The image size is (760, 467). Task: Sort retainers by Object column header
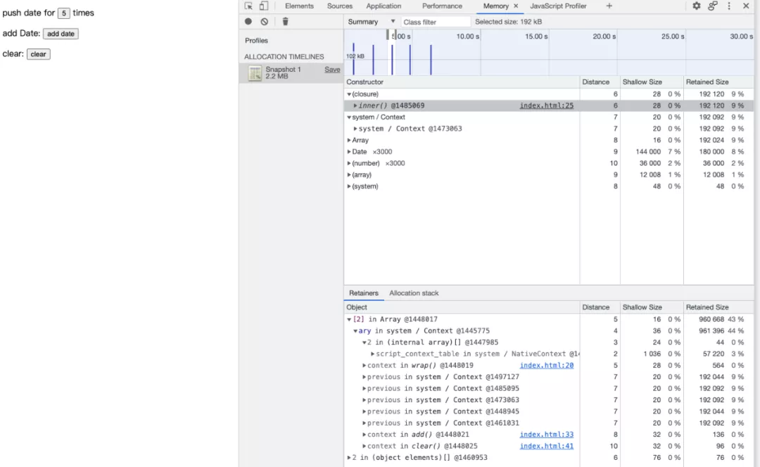click(462, 307)
